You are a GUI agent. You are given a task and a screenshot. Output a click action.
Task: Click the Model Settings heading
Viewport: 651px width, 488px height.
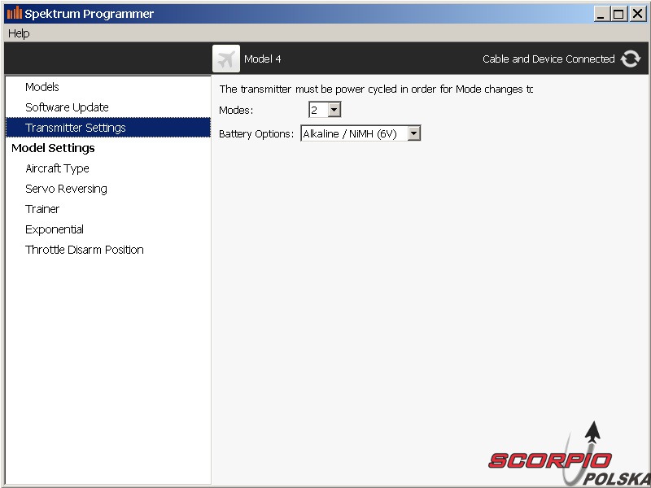coord(53,148)
